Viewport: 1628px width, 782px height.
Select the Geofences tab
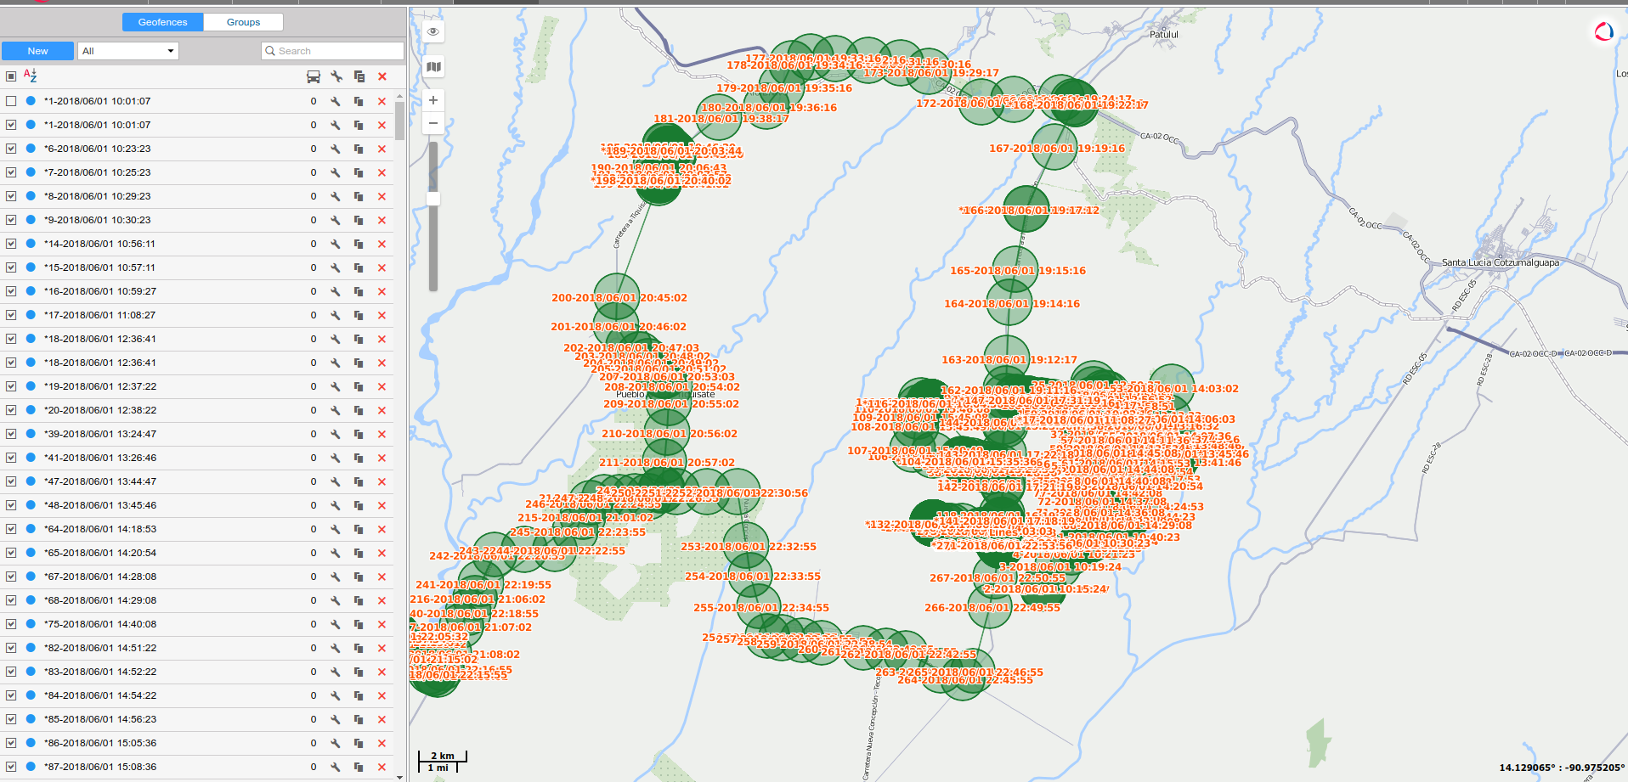(162, 22)
